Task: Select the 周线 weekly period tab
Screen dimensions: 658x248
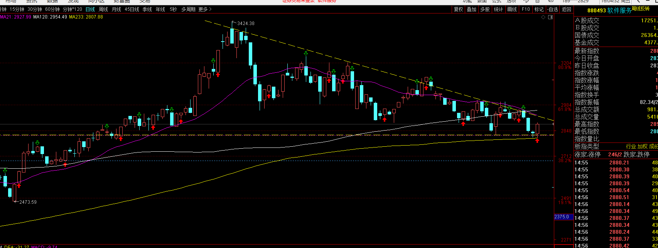Action: (103, 9)
